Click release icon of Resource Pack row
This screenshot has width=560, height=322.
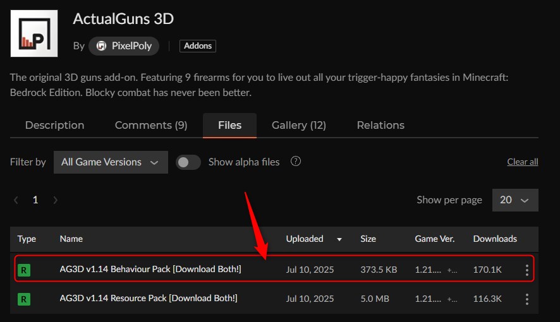click(24, 299)
